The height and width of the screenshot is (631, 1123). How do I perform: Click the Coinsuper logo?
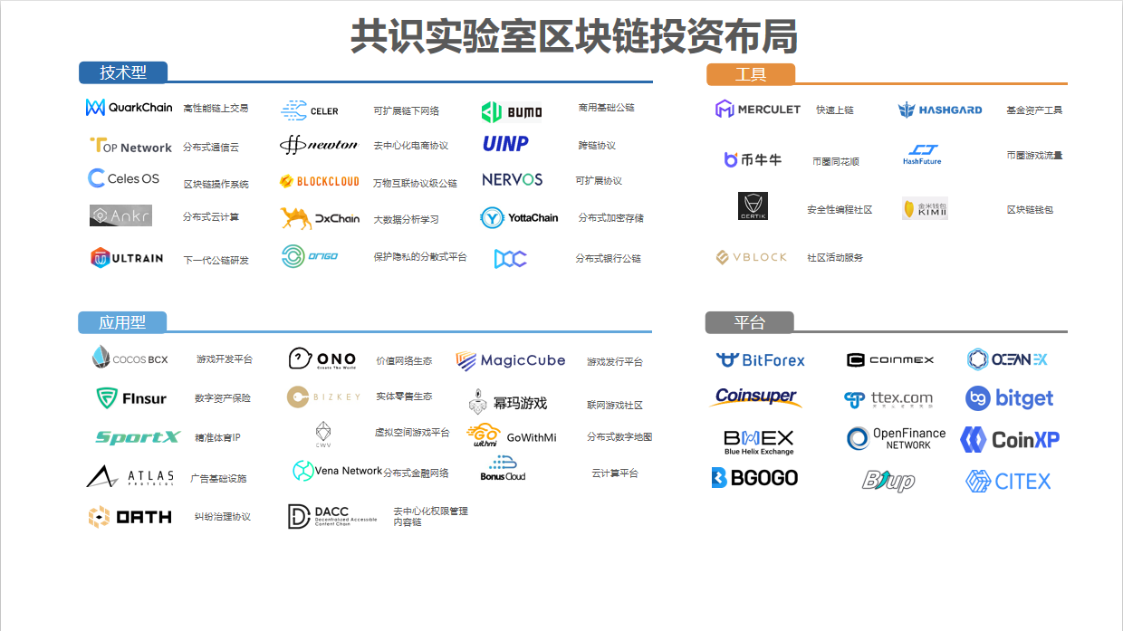point(755,397)
